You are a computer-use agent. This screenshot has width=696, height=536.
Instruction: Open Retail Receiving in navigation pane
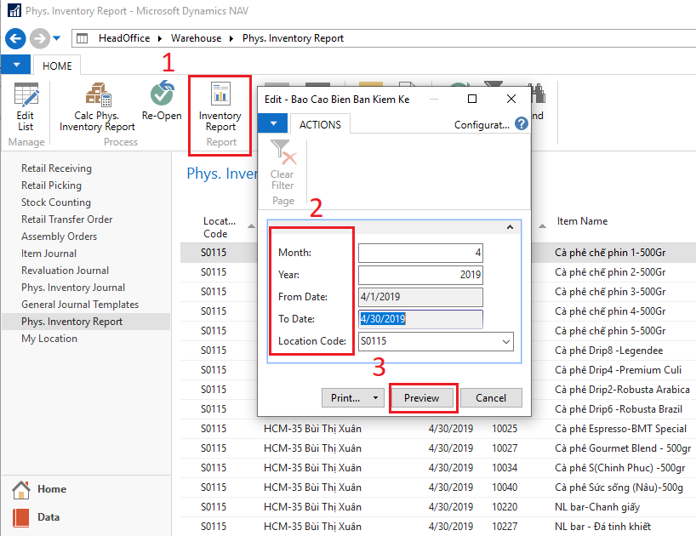[x=56, y=168]
